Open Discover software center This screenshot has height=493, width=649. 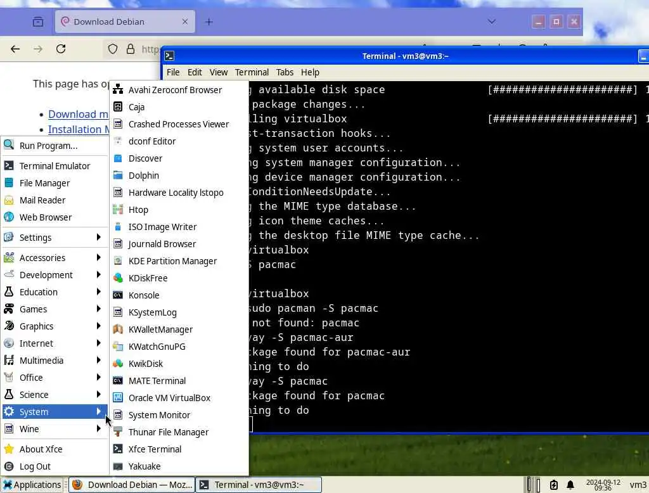pyautogui.click(x=179, y=158)
